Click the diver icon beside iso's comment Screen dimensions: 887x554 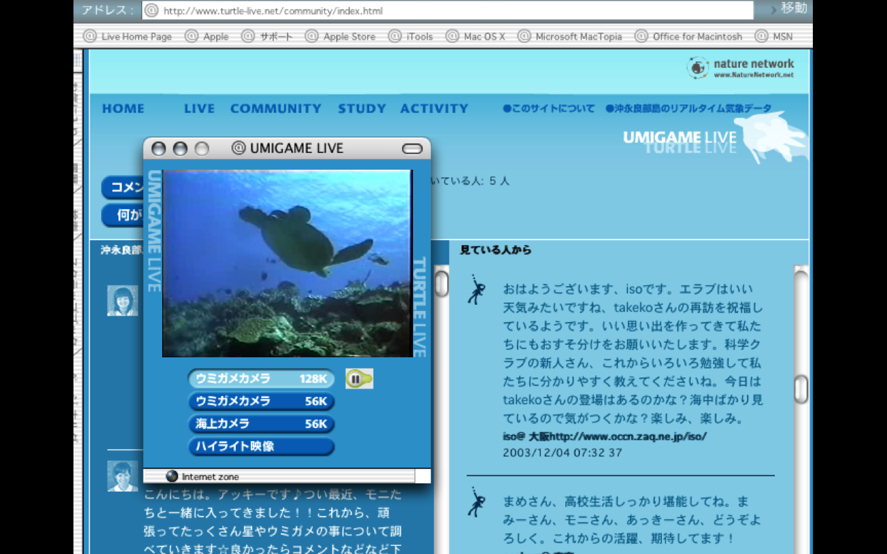[476, 290]
